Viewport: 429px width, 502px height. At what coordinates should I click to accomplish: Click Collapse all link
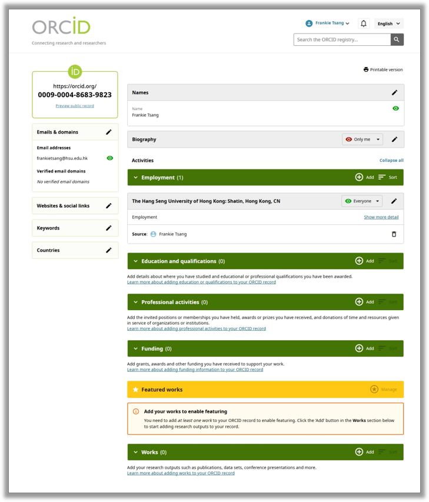click(391, 160)
